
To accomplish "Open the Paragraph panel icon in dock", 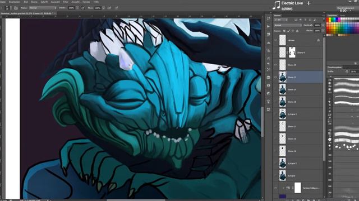I will point(268,64).
